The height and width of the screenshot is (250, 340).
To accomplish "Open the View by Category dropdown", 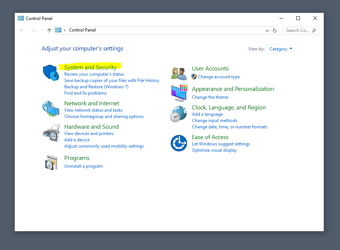I will coord(281,49).
